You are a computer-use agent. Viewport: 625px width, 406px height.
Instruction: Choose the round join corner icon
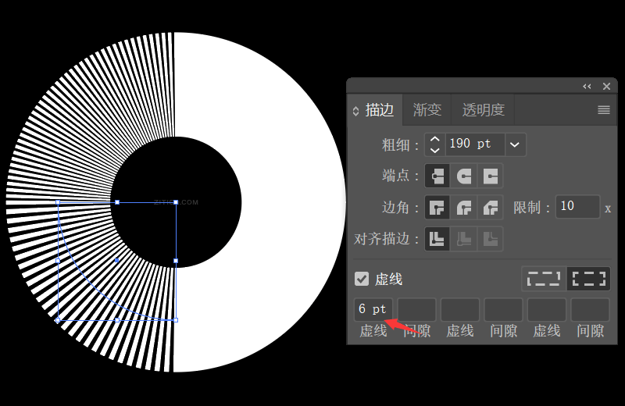pyautogui.click(x=463, y=207)
